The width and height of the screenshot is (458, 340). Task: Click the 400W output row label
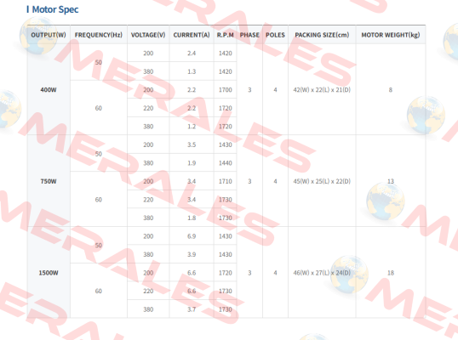point(49,90)
